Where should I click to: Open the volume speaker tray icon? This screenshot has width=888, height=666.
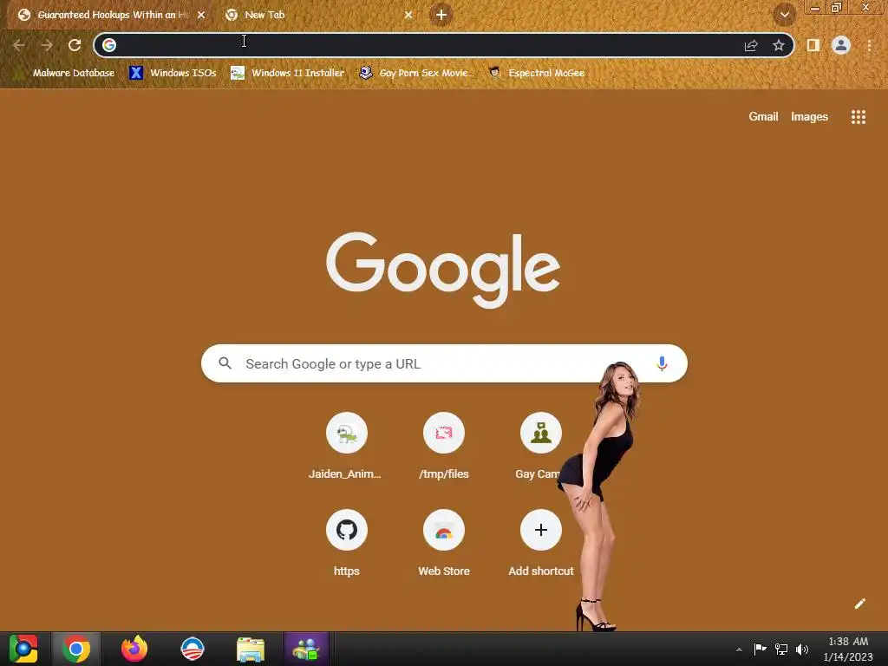802,649
